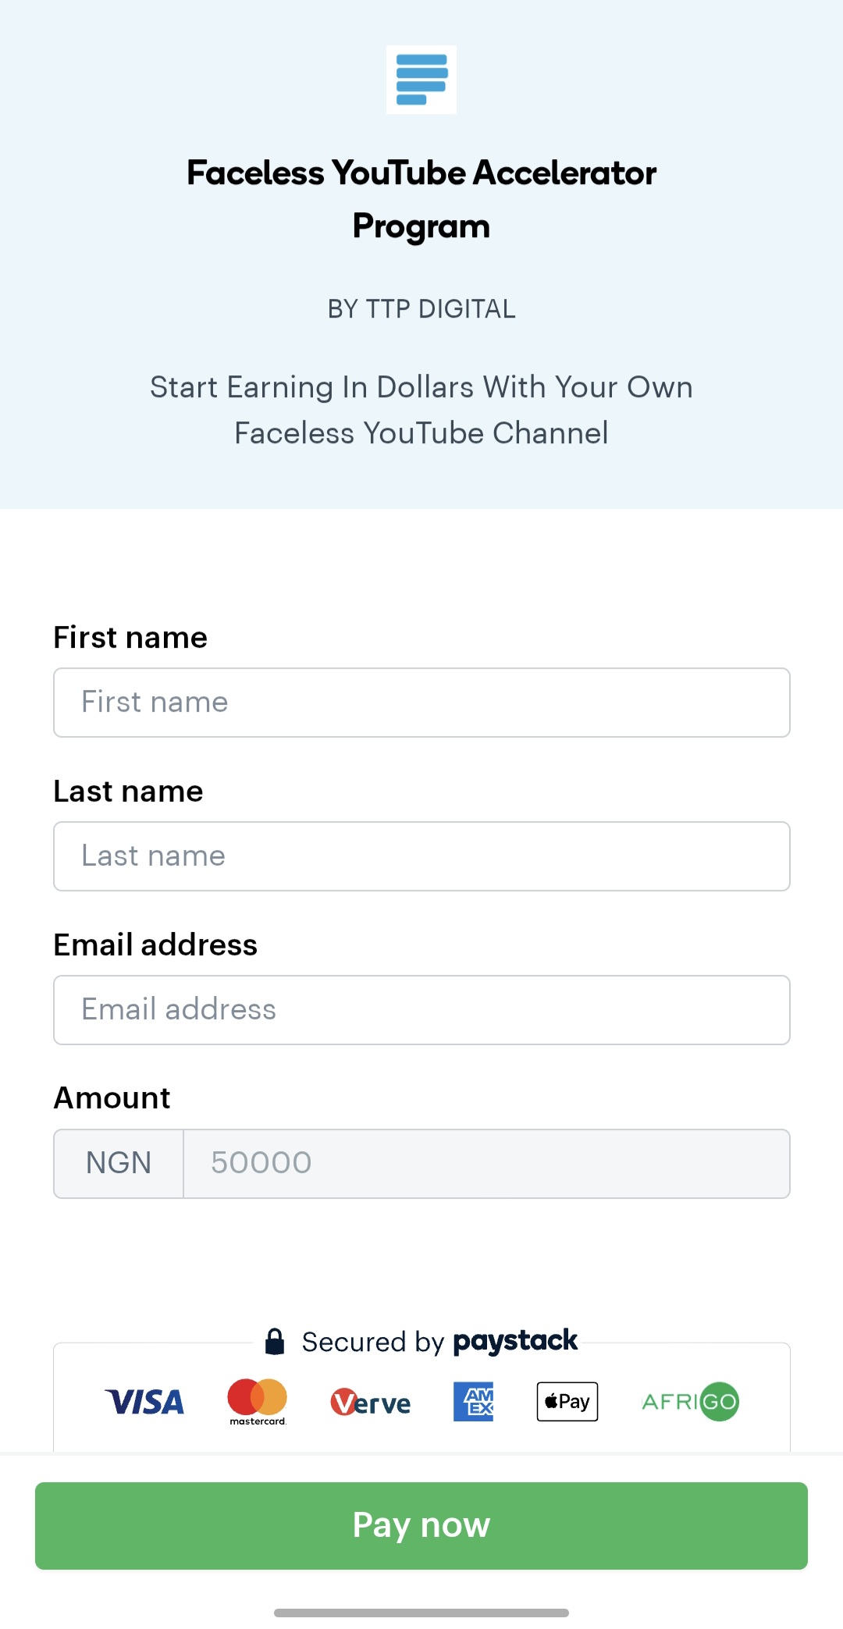843x1629 pixels.
Task: Click the NGN currency selector
Action: tap(118, 1162)
